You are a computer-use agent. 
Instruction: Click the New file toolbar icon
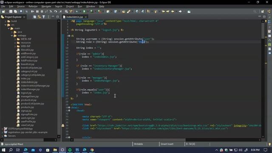pos(3,11)
